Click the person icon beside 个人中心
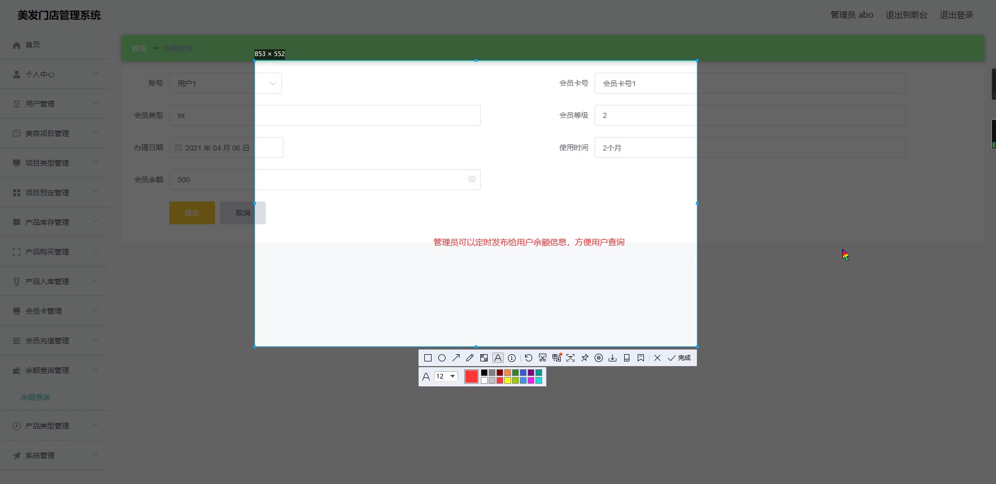 pyautogui.click(x=17, y=74)
